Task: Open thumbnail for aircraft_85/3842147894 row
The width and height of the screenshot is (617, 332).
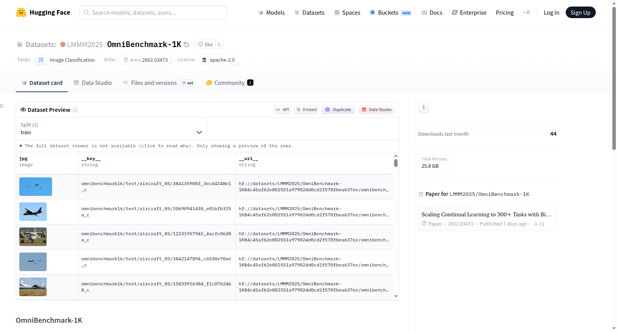Action: tap(33, 262)
